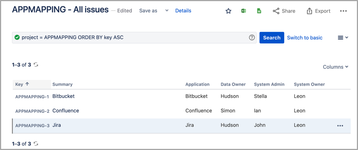The width and height of the screenshot is (358, 150).
Task: Open the Columns dropdown
Action: [335, 67]
